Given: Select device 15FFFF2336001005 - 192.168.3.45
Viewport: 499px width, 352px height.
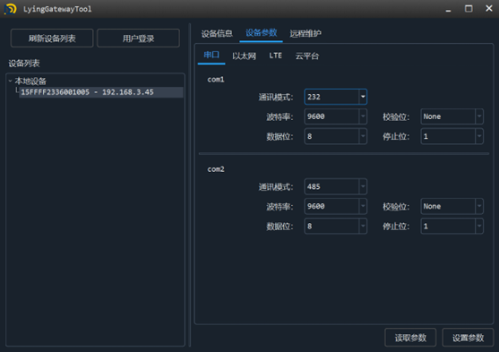Looking at the screenshot, I should [x=101, y=92].
